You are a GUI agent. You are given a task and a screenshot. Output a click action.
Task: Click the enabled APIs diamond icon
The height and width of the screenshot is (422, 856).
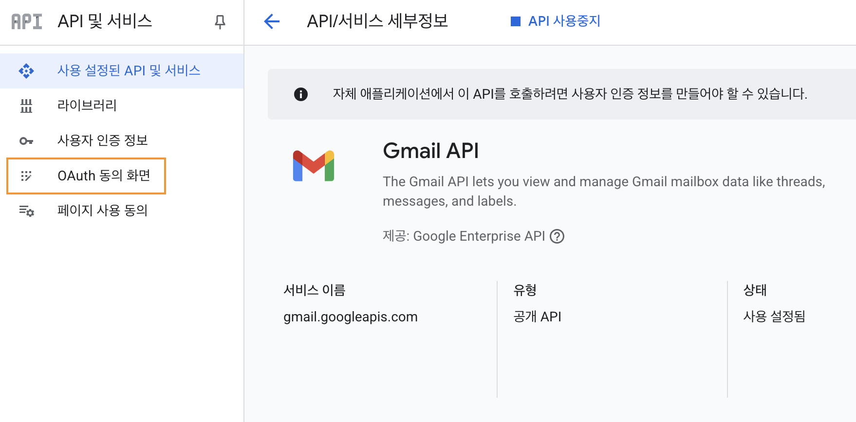[x=26, y=71]
